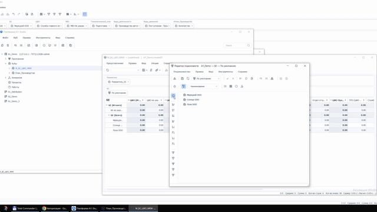
Task: Toggle the highlighted hierarchy view button beside star
Action: 184,87
